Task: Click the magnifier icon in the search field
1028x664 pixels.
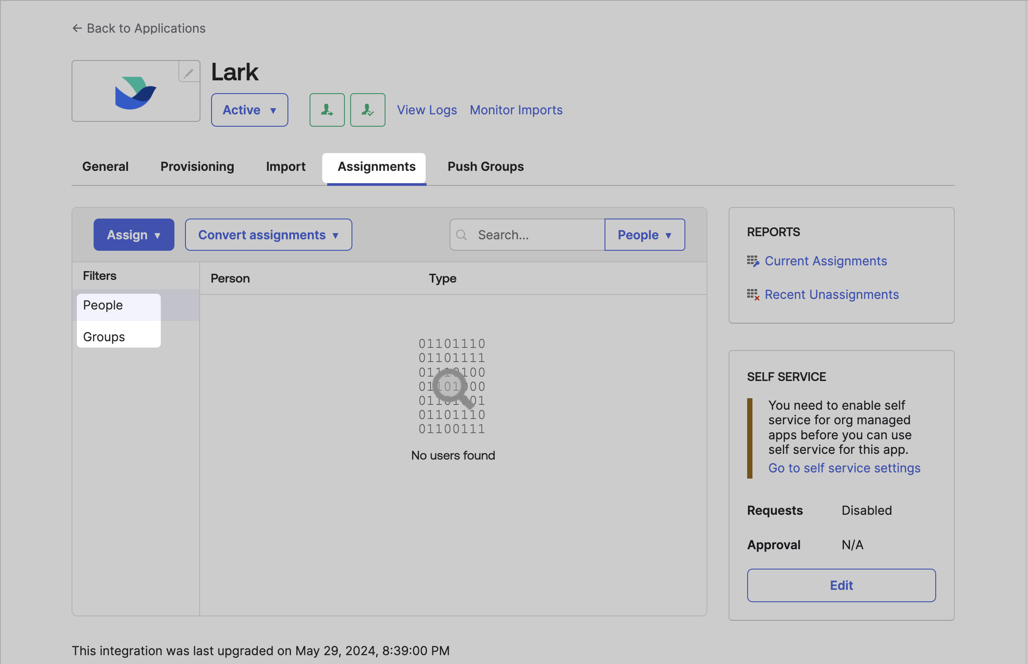Action: tap(462, 234)
